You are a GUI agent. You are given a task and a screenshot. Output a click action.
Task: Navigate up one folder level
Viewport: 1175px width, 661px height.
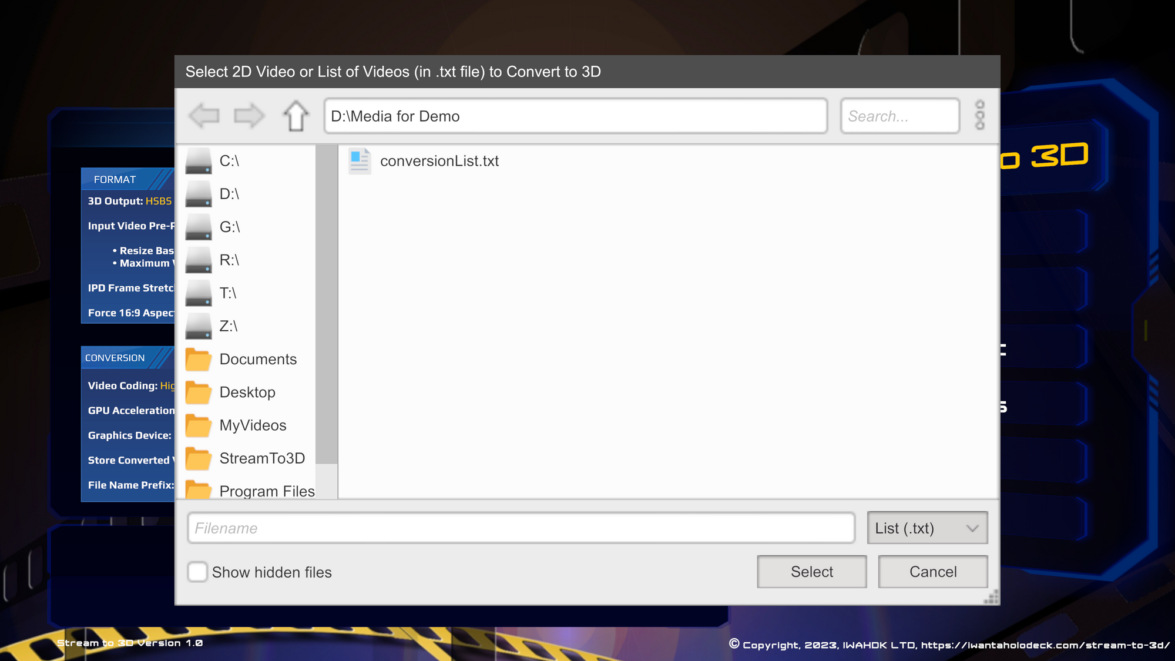(296, 116)
